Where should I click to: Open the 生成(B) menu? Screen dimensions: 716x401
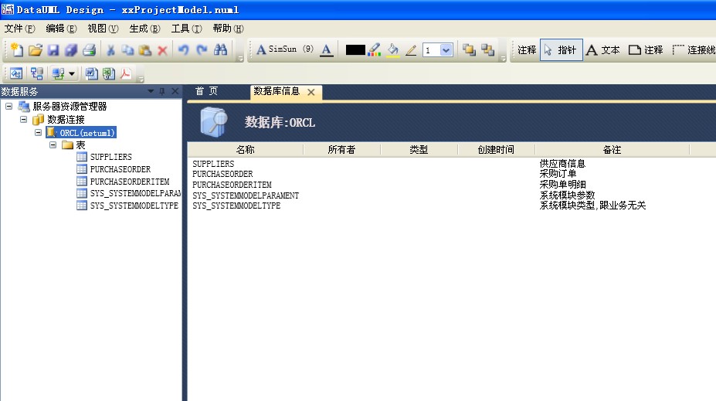click(x=144, y=29)
